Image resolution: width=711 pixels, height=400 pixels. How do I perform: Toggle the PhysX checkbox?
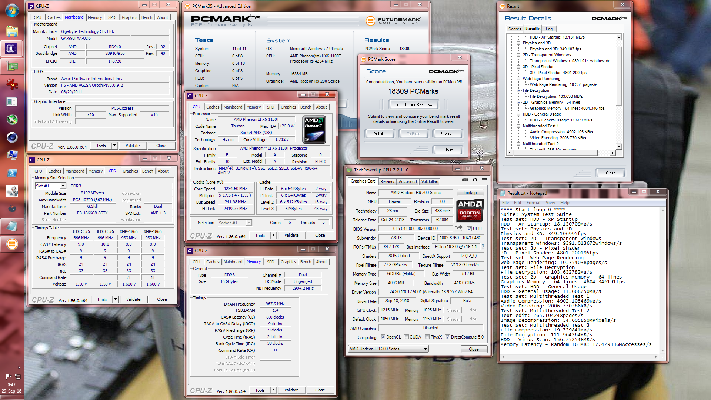(x=427, y=337)
